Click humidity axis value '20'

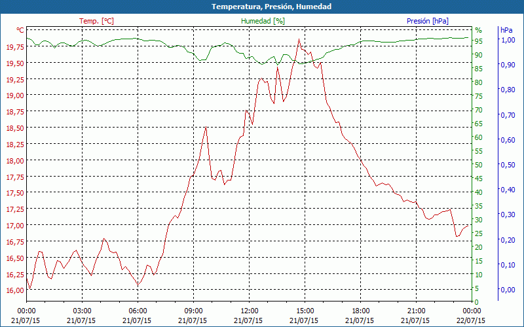pyautogui.click(x=479, y=247)
